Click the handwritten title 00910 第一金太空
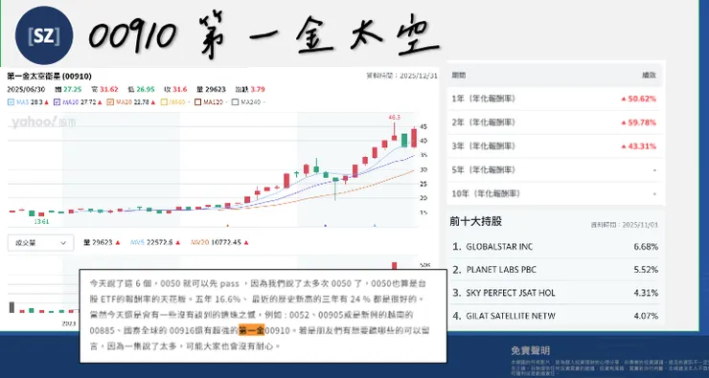The height and width of the screenshot is (378, 709). 264,36
